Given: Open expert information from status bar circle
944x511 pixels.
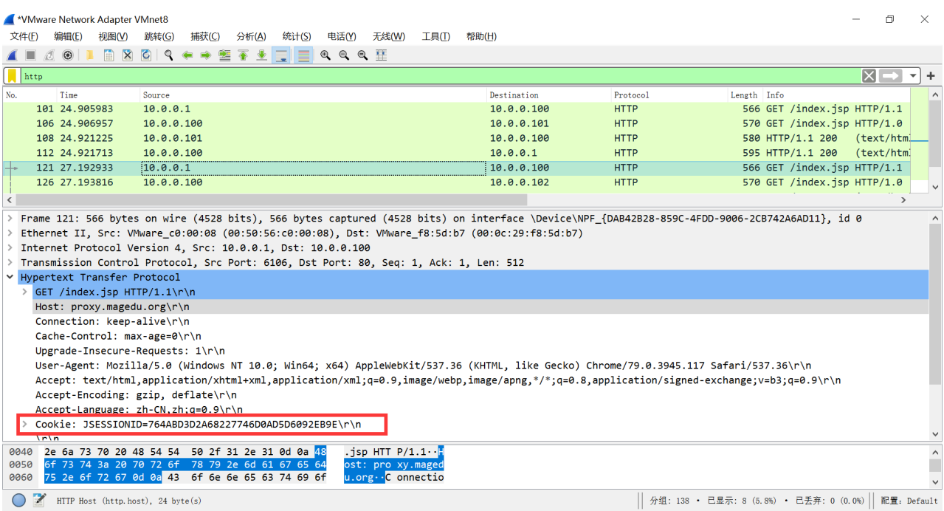Looking at the screenshot, I should point(18,501).
